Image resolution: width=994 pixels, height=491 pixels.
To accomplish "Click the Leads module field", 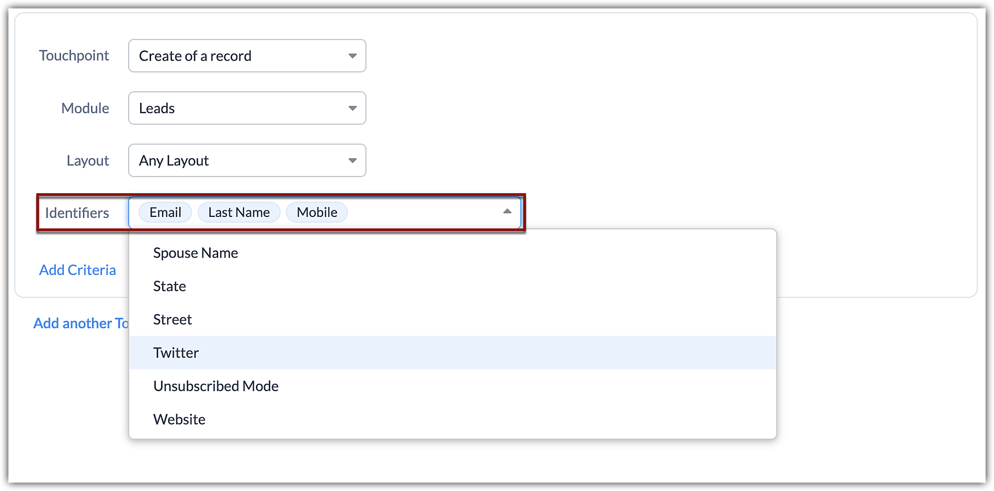I will (x=247, y=108).
